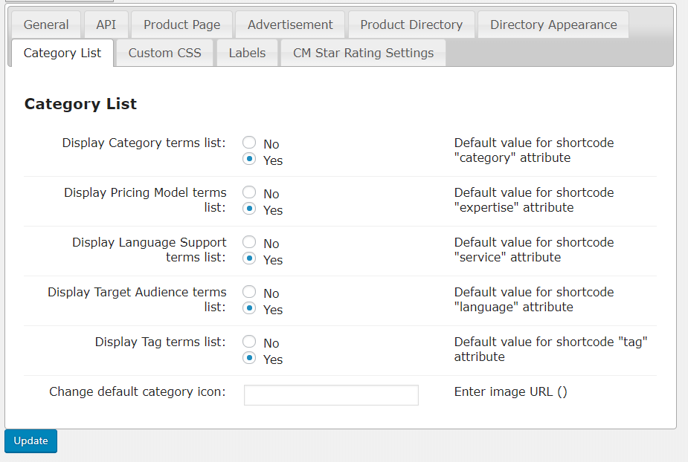Choose Yes for Display Pricing Model terms list
688x462 pixels.
250,209
